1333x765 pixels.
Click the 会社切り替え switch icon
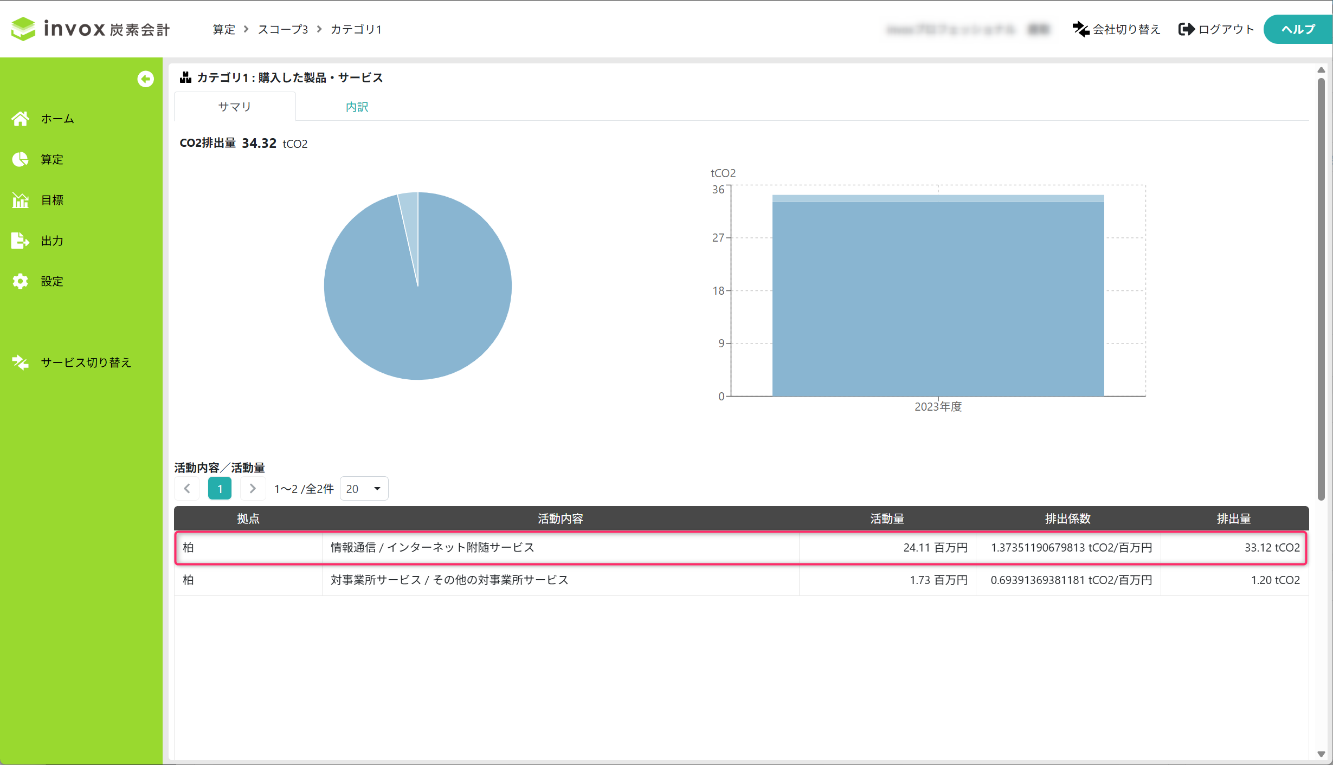point(1080,29)
